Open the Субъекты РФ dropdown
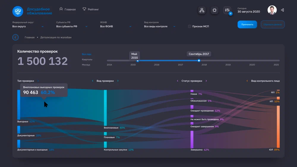The image size is (297, 167). (x=72, y=26)
